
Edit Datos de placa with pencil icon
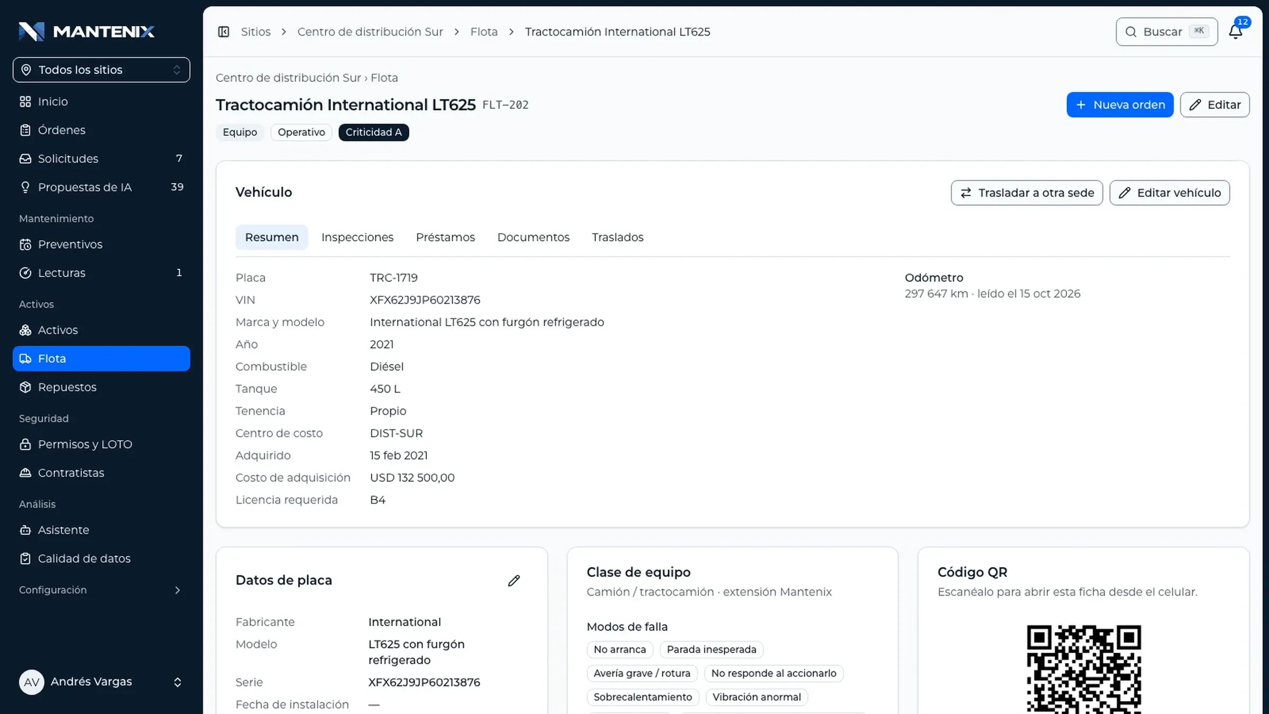pos(514,581)
